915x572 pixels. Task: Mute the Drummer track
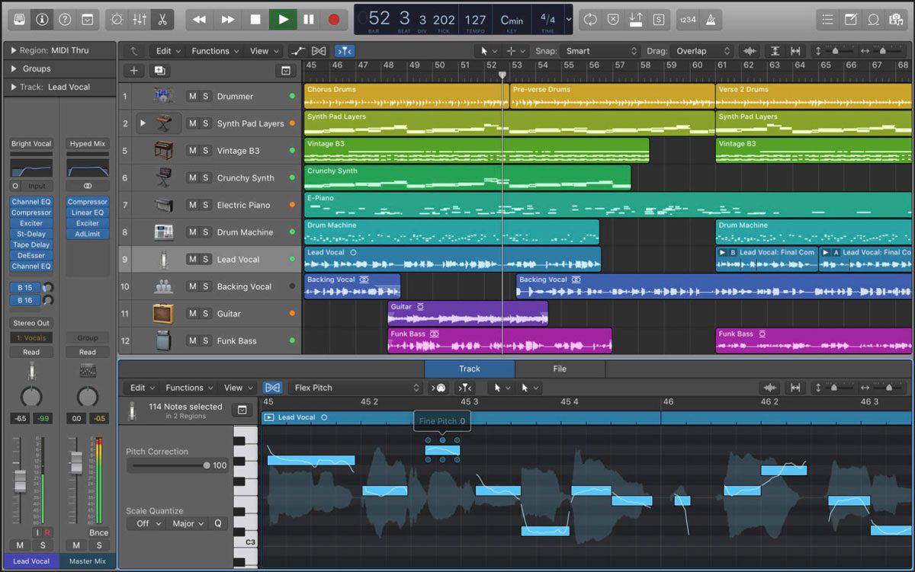[192, 96]
